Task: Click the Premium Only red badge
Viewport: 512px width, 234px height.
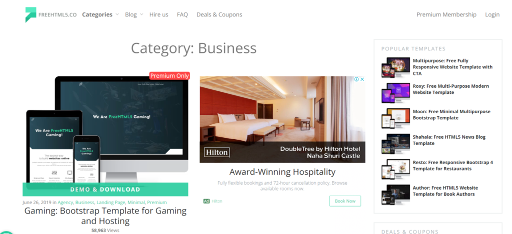Action: pos(169,76)
